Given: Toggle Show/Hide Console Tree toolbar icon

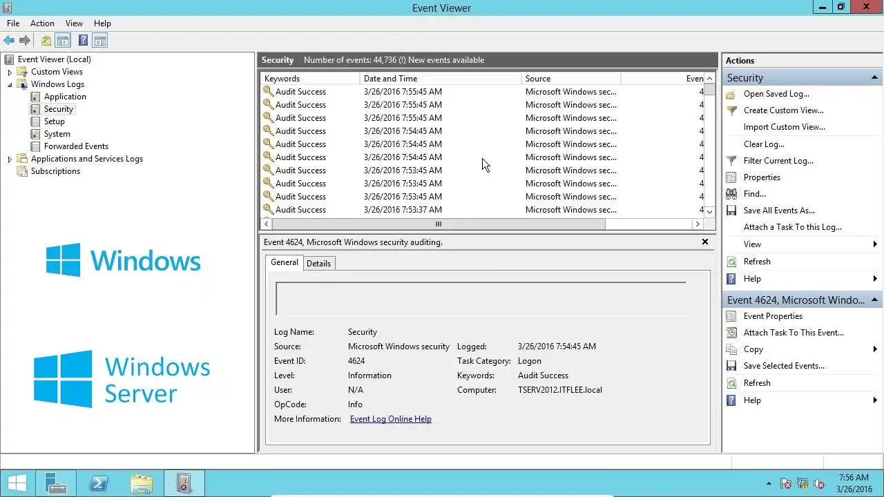Looking at the screenshot, I should pos(63,41).
